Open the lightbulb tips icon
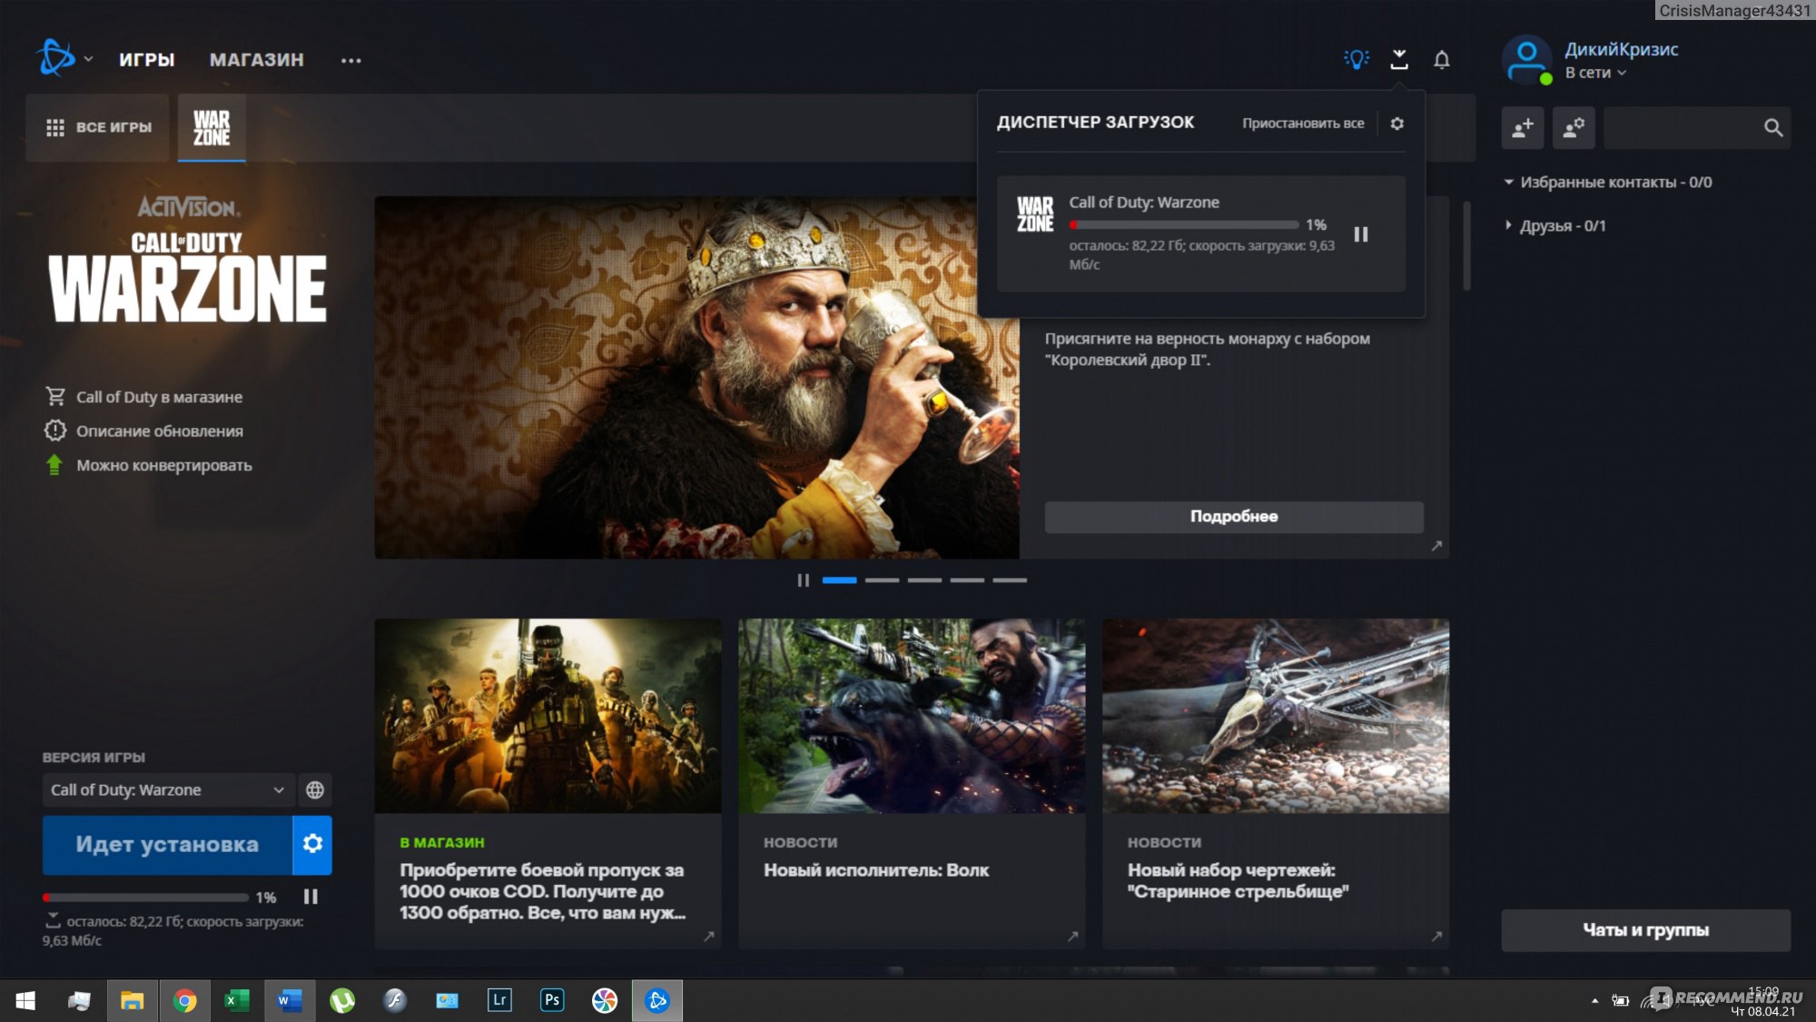This screenshot has width=1816, height=1022. 1357,59
